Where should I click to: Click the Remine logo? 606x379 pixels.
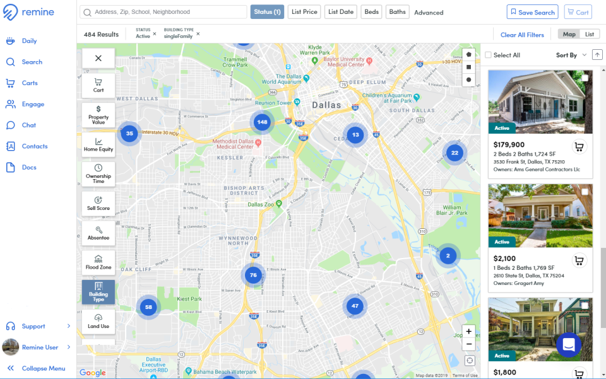pos(28,12)
